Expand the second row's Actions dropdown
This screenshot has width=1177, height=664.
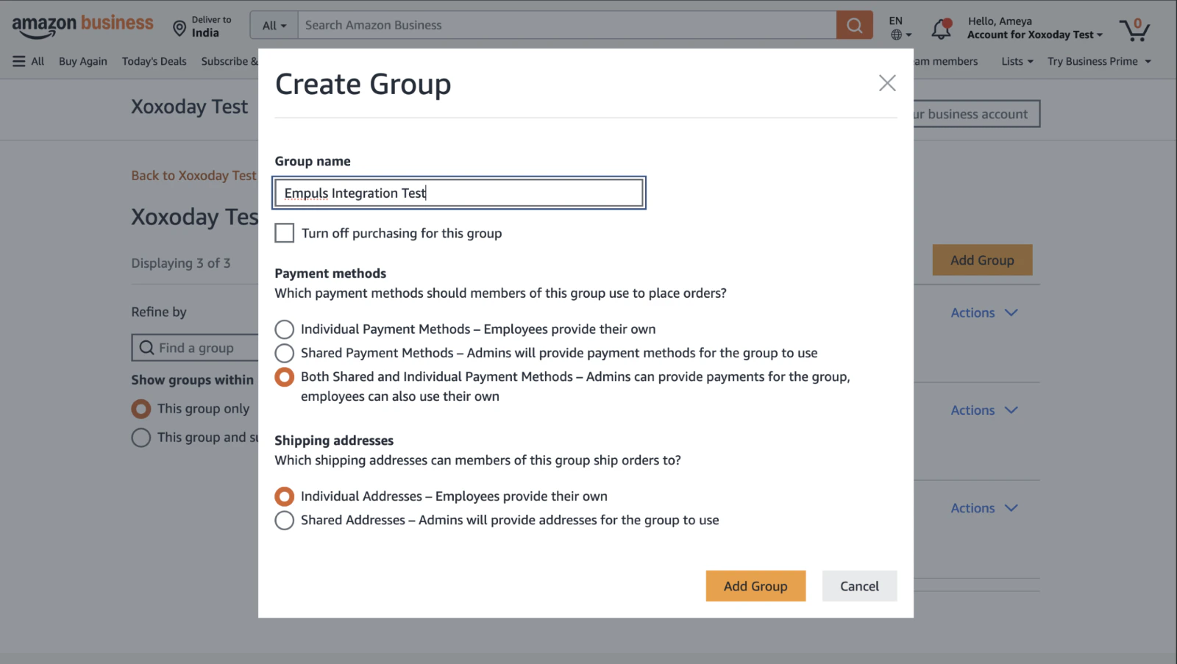click(984, 410)
